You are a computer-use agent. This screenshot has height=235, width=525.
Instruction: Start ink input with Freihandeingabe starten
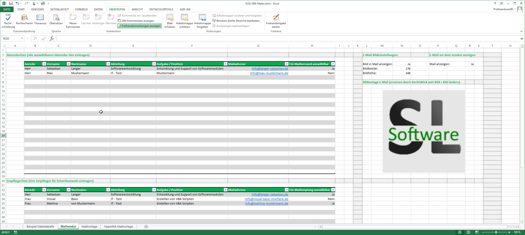pos(276,21)
